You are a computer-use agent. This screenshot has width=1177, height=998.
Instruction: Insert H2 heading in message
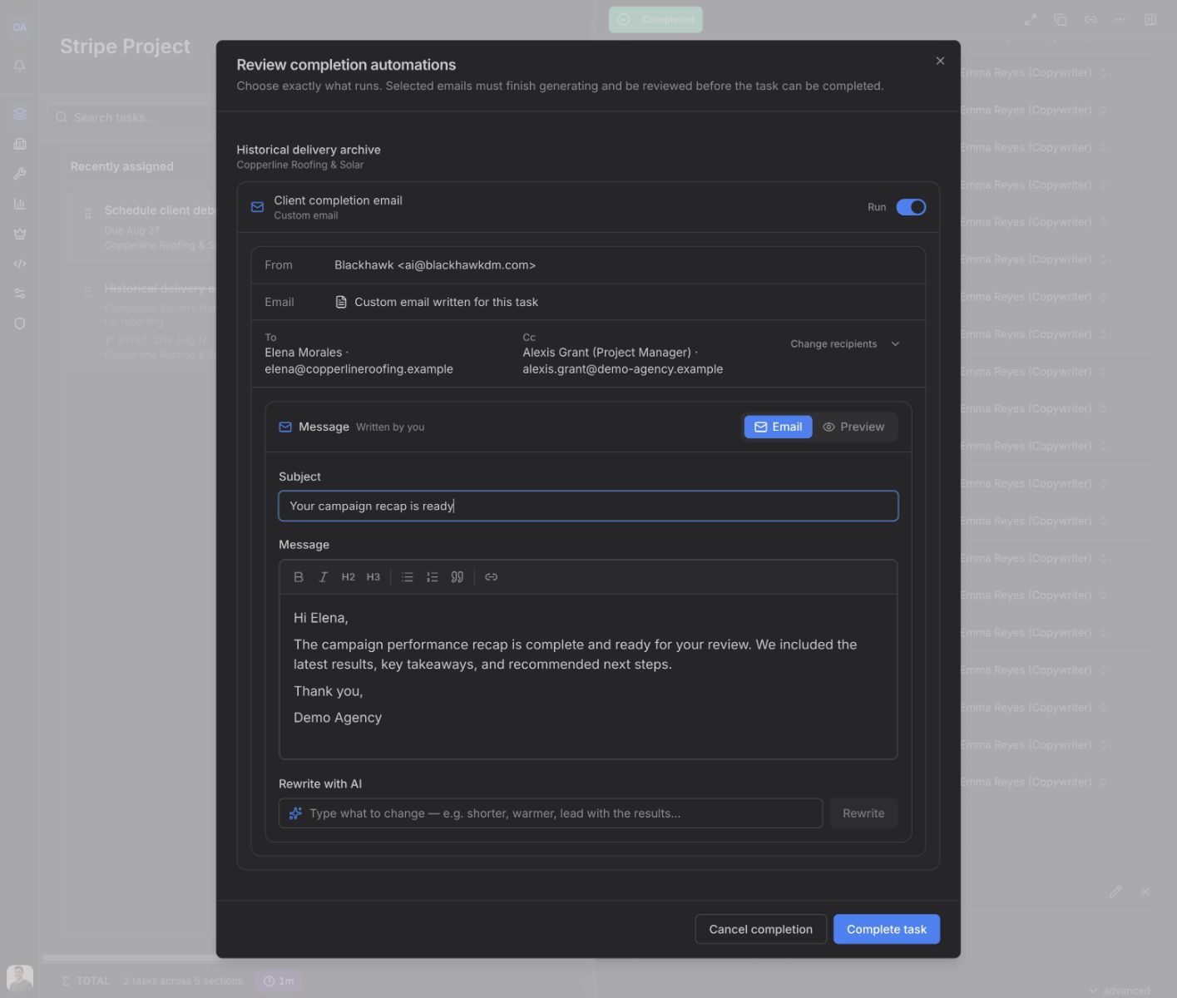click(349, 577)
